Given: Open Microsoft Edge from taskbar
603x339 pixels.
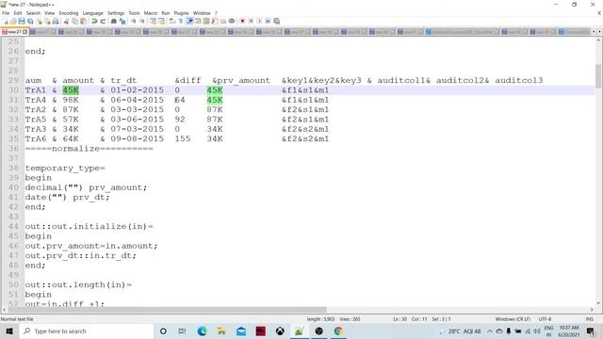Looking at the screenshot, I should (202, 331).
